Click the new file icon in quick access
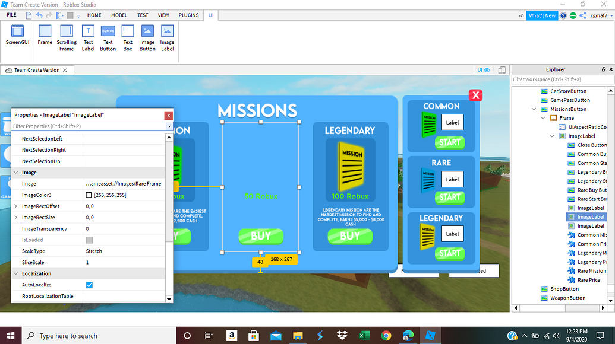 pyautogui.click(x=29, y=15)
